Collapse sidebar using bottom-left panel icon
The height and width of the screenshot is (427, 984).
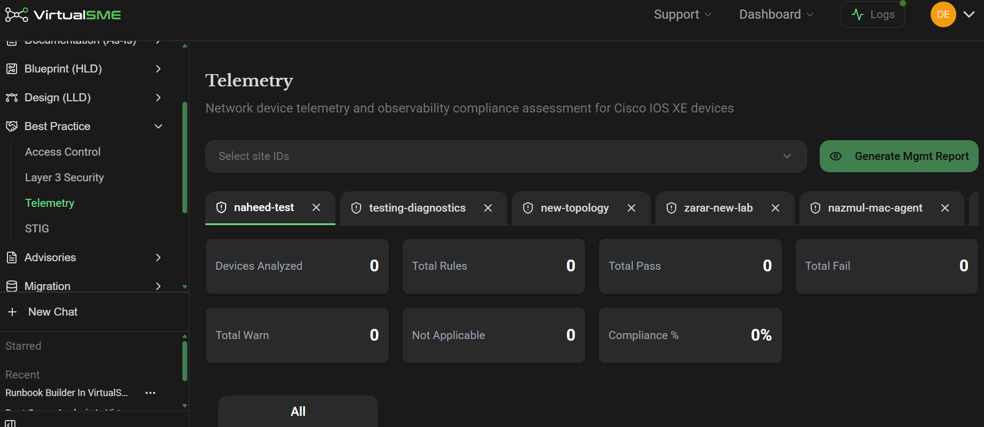tap(10, 423)
